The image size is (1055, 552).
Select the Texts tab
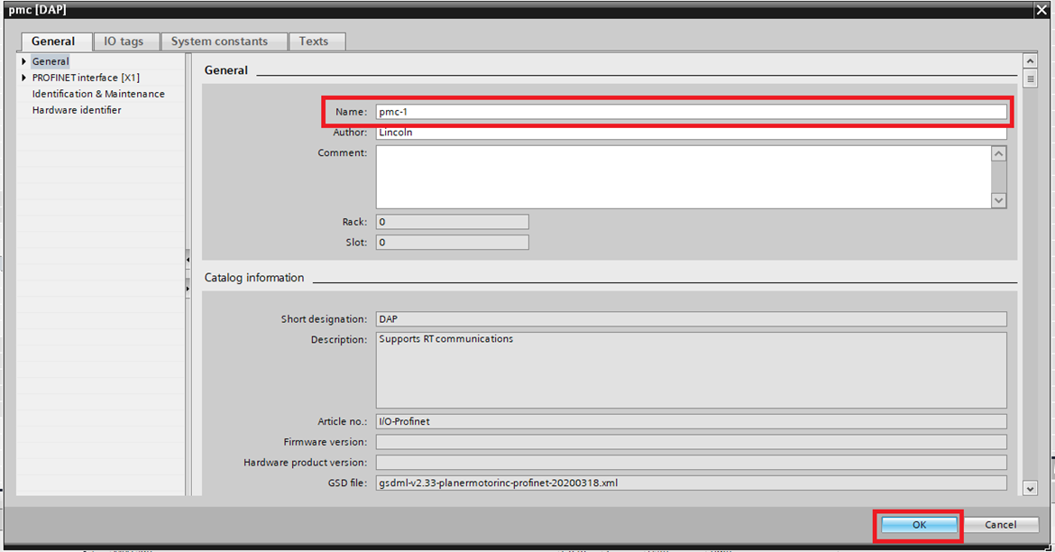click(x=316, y=41)
